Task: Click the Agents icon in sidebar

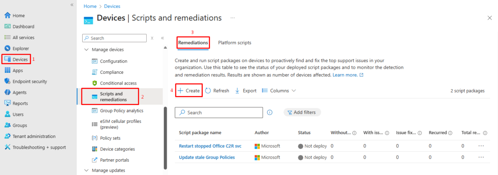Action: (x=8, y=92)
